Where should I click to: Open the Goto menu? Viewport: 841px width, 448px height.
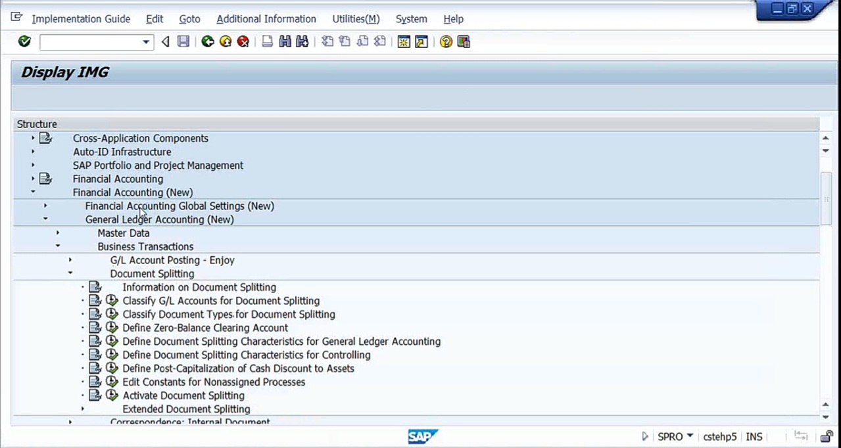(x=189, y=19)
